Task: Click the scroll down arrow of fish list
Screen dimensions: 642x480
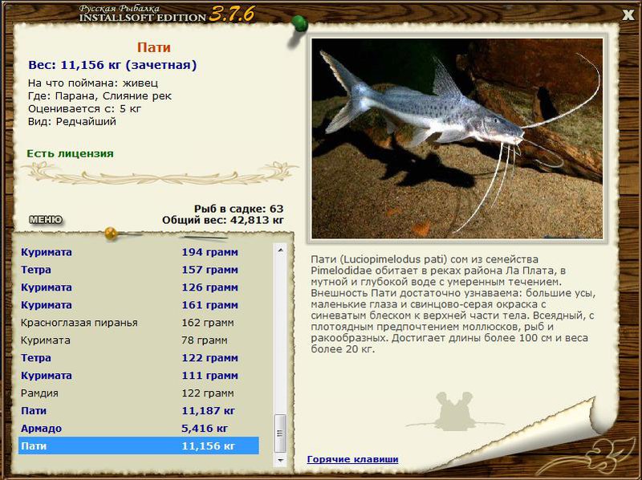Action: pyautogui.click(x=280, y=461)
